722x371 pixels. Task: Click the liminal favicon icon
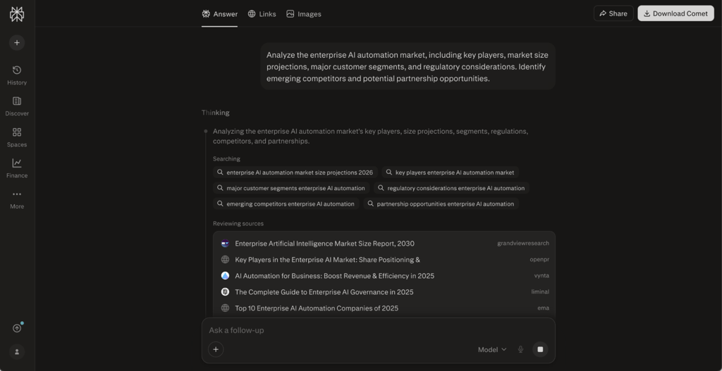click(x=225, y=292)
